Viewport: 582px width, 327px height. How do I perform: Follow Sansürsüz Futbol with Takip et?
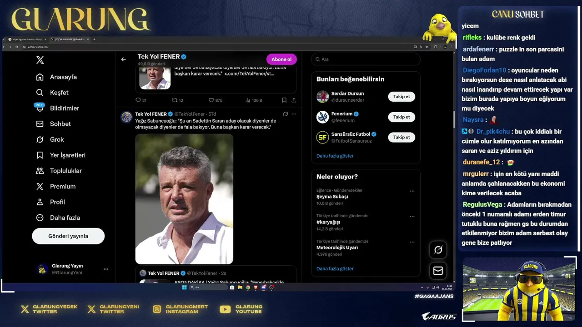401,137
